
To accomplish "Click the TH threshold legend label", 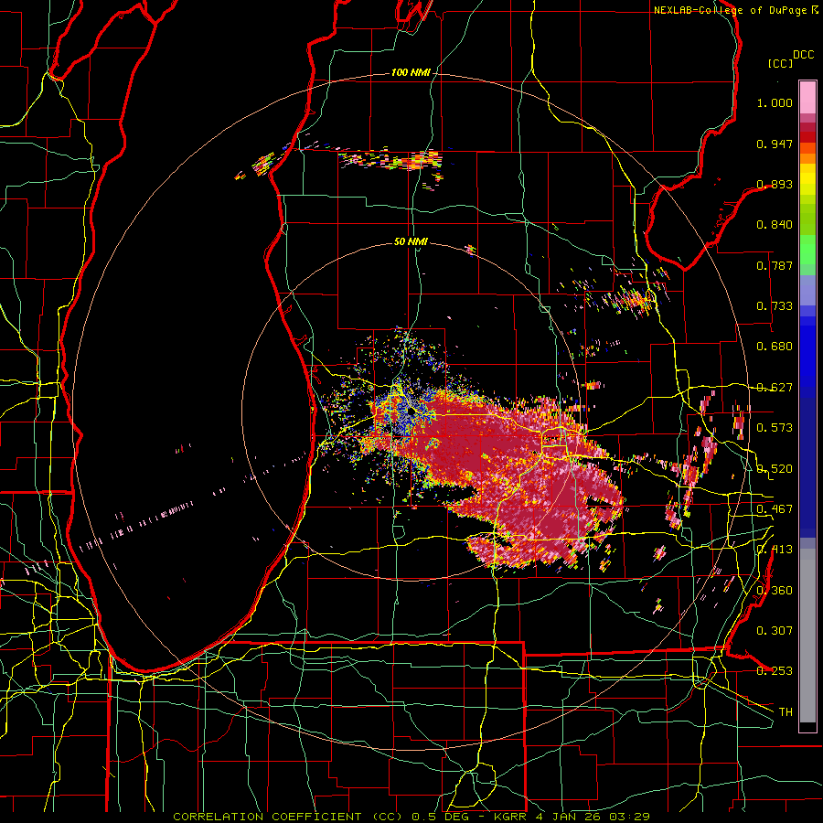I will (x=786, y=712).
